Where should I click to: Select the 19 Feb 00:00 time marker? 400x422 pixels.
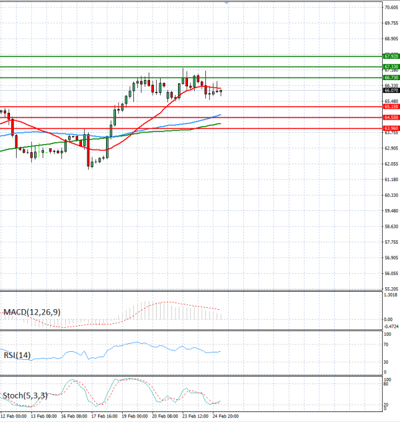[133, 416]
